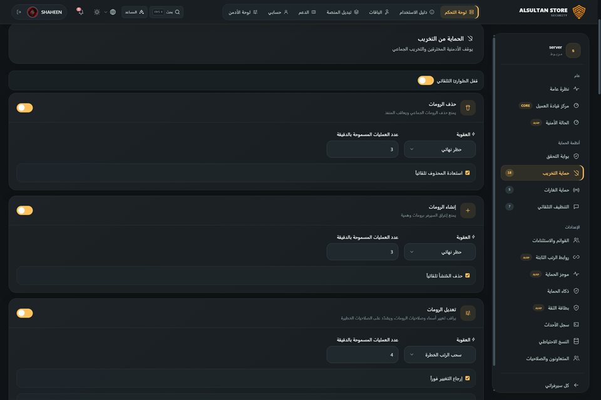This screenshot has width=601, height=400.
Task: Open مركز قيادة العميل command center icon
Action: point(576,106)
